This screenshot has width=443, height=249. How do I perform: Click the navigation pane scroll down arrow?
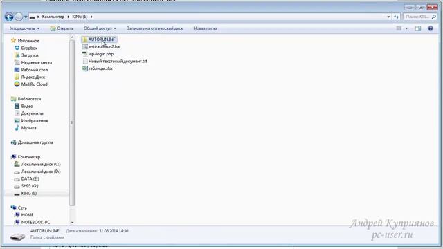coord(72,223)
